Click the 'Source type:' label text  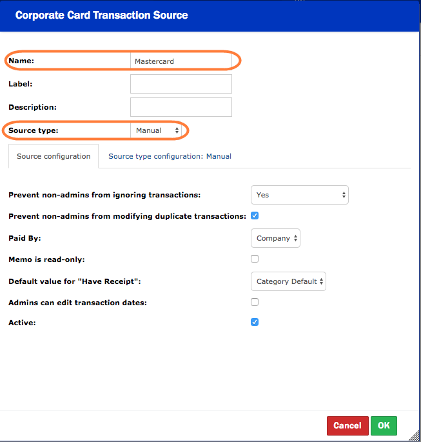point(34,130)
